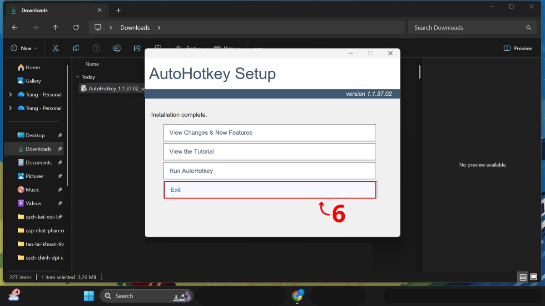Click the Copy icon in toolbar
This screenshot has height=306, width=545.
[76, 48]
